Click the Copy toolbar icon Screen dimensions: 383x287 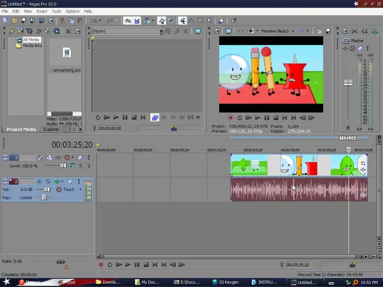point(71,21)
